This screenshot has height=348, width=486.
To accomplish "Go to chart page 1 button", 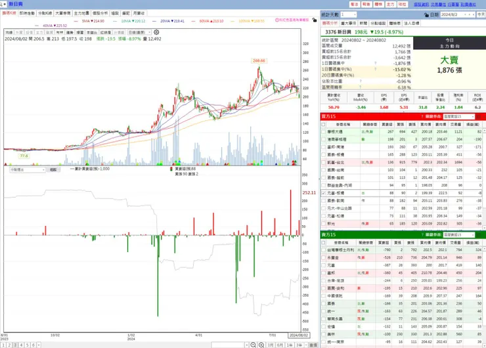I will coord(3,345).
